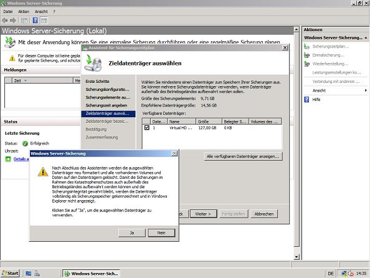Click the DE language indicator in taskbar
The image size is (370, 278).
(x=331, y=274)
